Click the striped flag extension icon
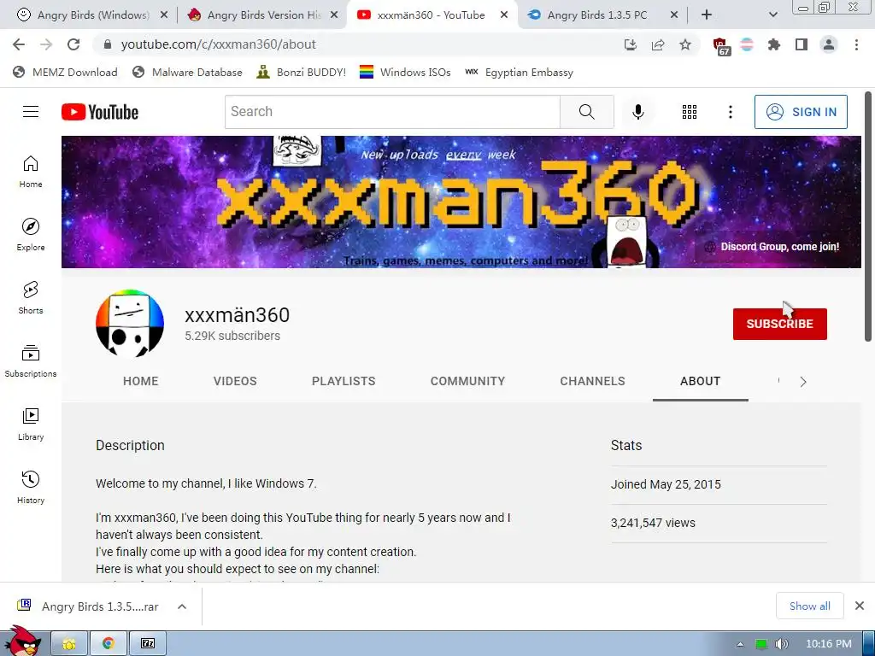 [x=747, y=44]
